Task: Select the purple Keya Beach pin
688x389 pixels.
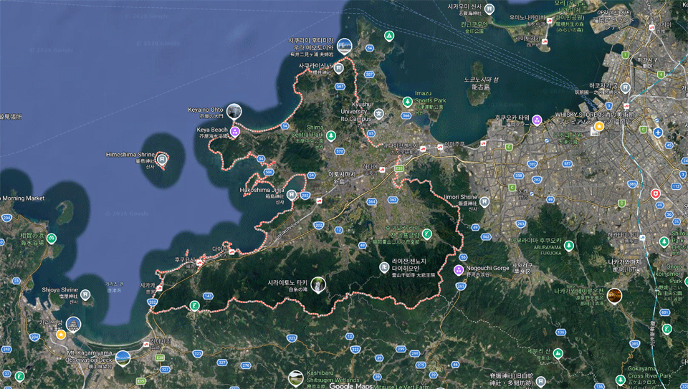Action: click(235, 132)
